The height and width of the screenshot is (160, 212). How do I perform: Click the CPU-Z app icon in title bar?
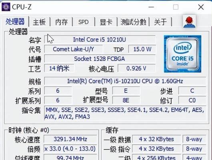pyautogui.click(x=6, y=7)
